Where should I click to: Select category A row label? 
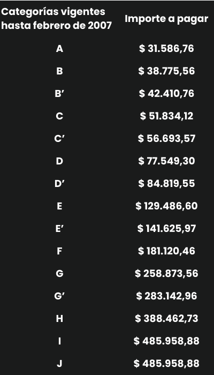click(59, 49)
